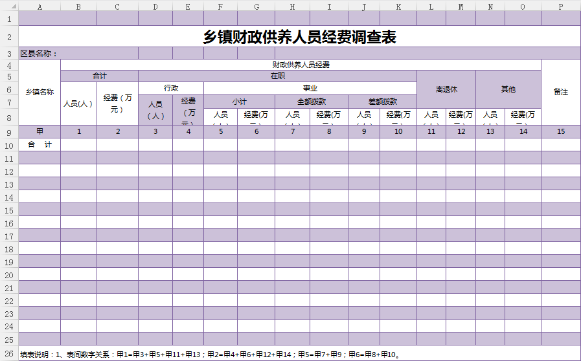Select the 财政供养人员经费 merged header

(301, 65)
